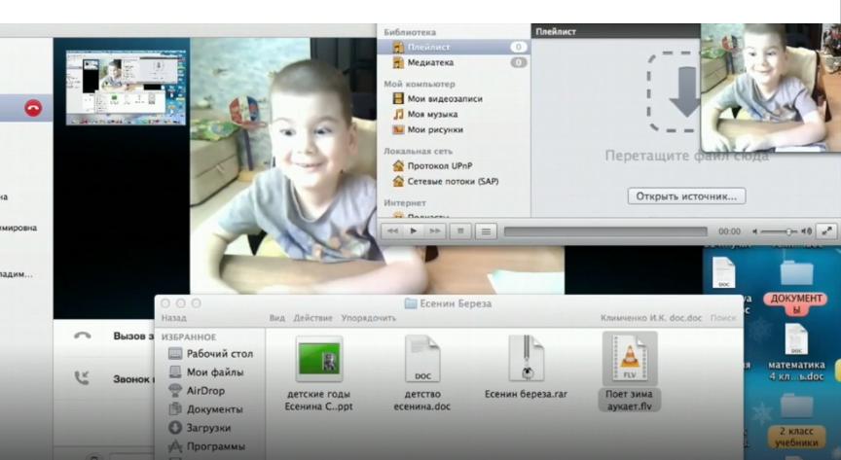The image size is (841, 460).
Task: Set max volume with loud speaker icon
Action: point(806,231)
